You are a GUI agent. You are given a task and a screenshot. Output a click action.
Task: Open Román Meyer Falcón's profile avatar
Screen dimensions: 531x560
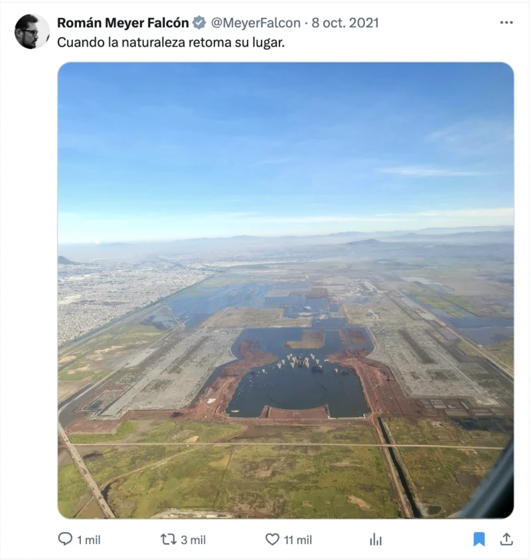[x=32, y=31]
